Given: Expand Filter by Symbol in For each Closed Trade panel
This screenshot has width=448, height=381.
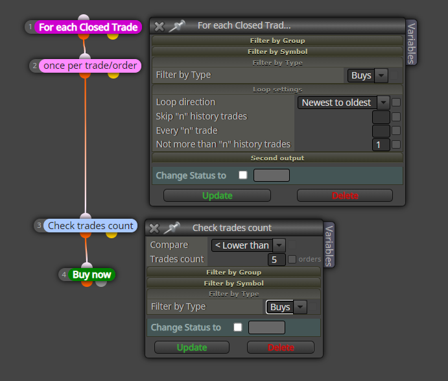Looking at the screenshot, I should click(277, 51).
